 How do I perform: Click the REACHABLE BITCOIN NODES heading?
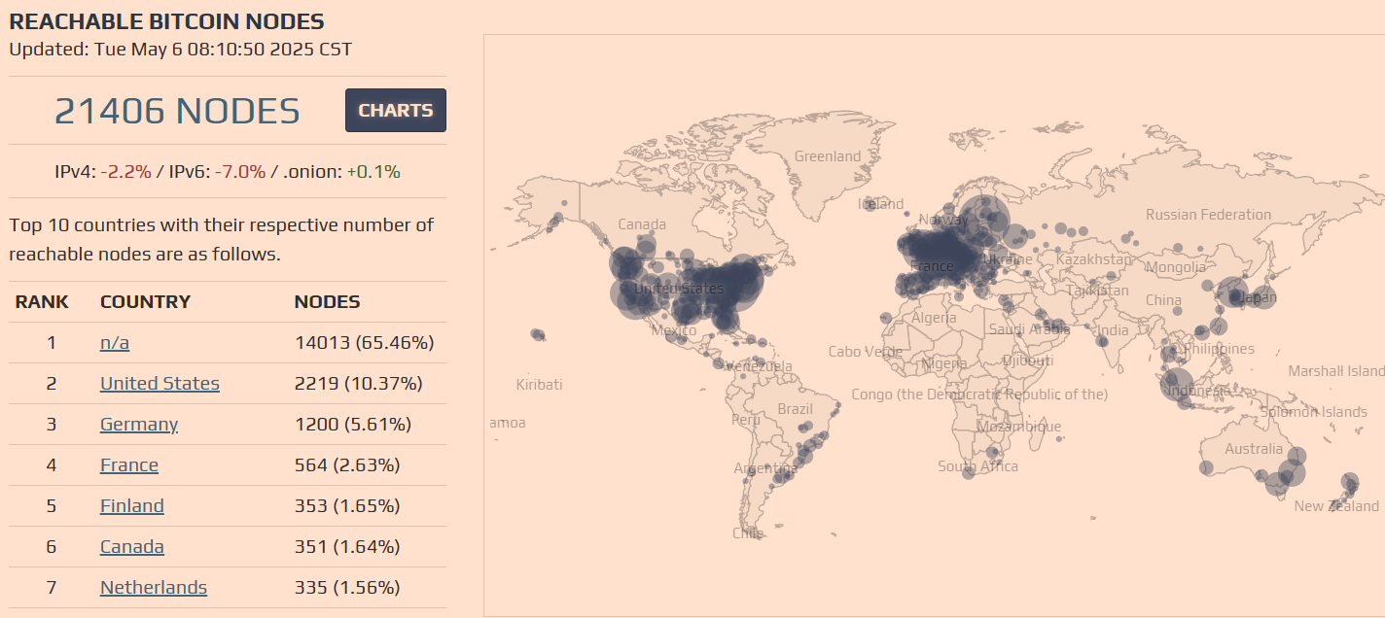167,21
